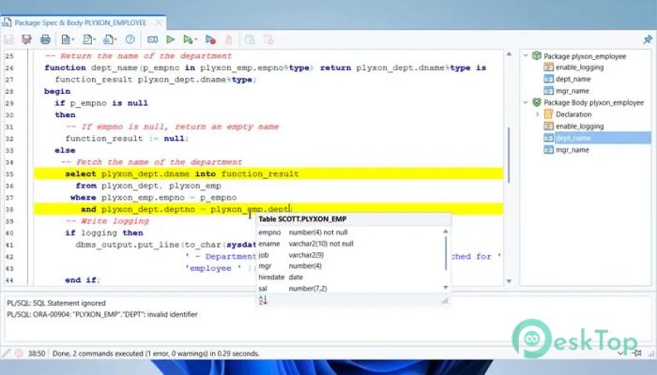Click the Print icon in the toolbar
657x375 pixels.
45,39
